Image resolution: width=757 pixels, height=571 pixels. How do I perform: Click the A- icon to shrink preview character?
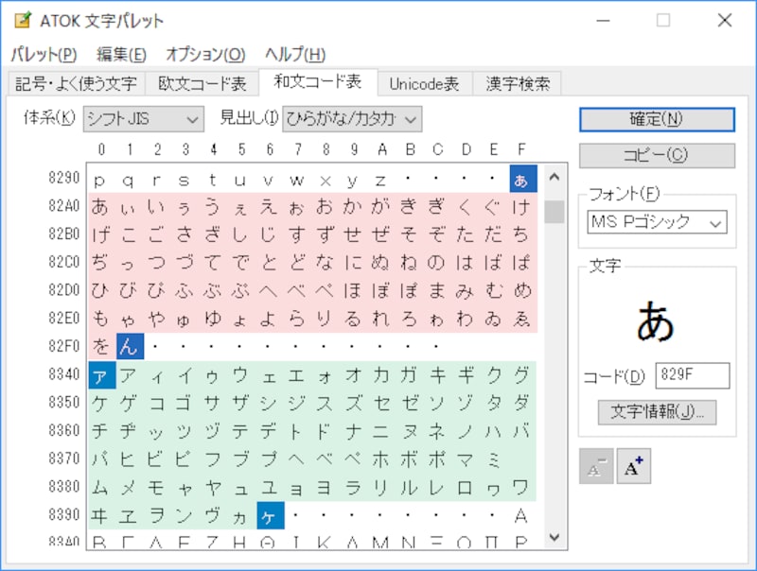coord(598,465)
